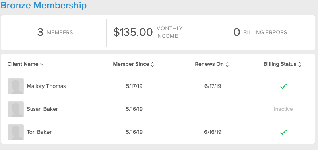Click Mallory Thomas's green billing checkmark
The width and height of the screenshot is (318, 150).
pyautogui.click(x=283, y=86)
